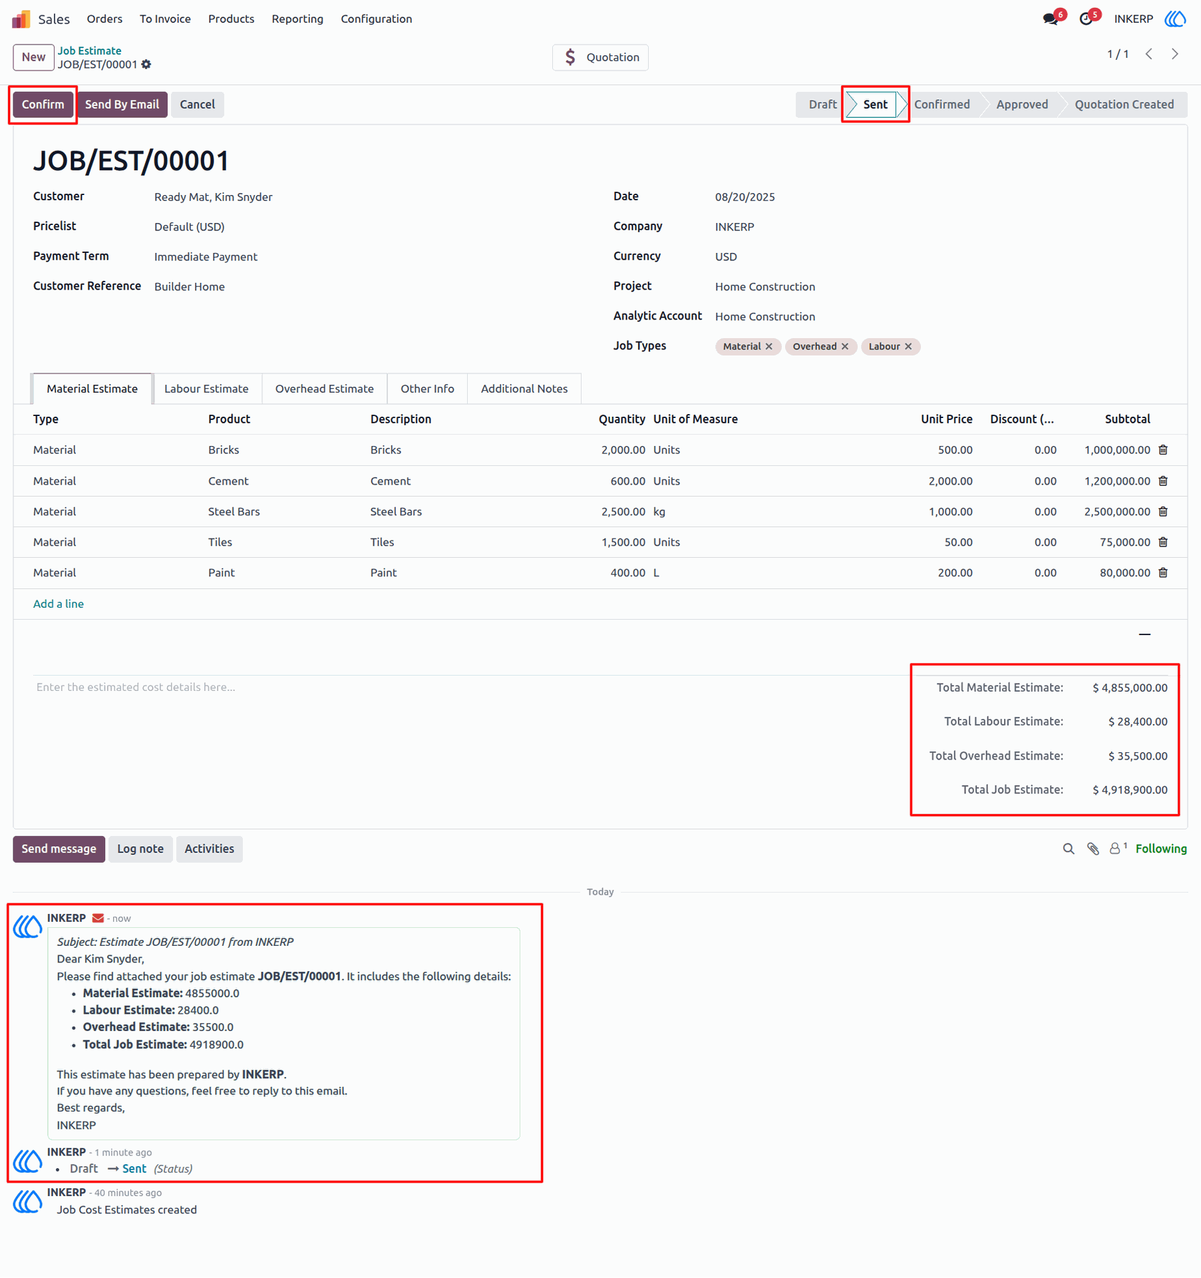Open the Products menu
The height and width of the screenshot is (1278, 1201).
tap(231, 19)
